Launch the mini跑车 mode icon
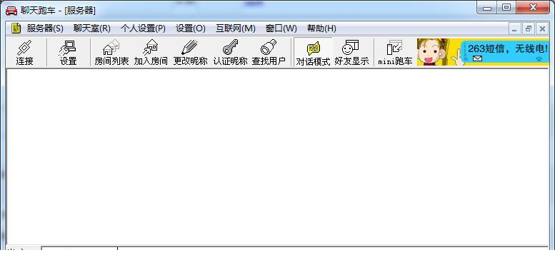 coord(395,53)
